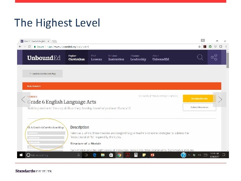Open the About UnboundEd menu item

tap(161, 58)
